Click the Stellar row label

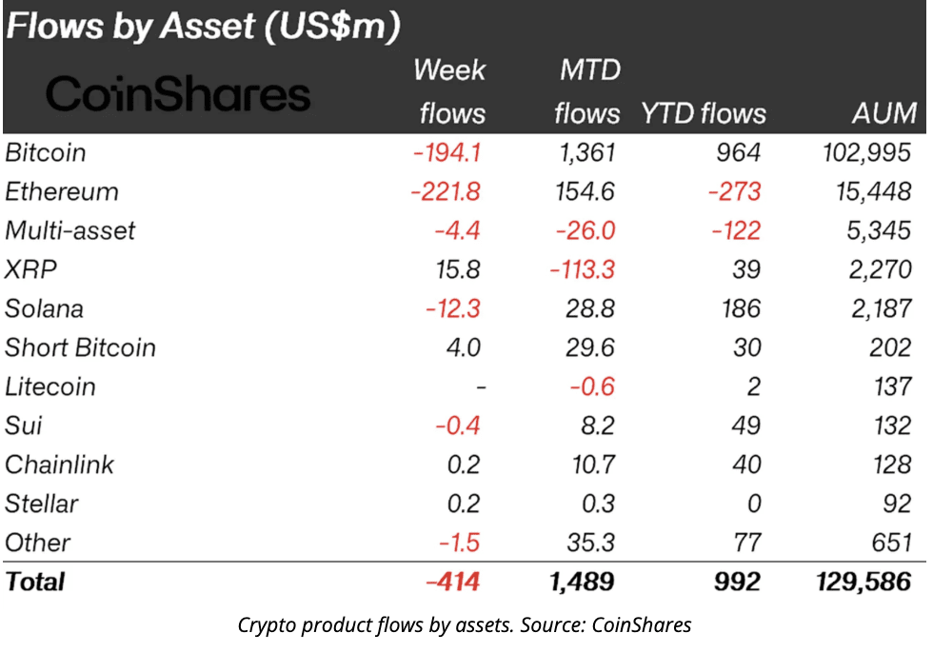[42, 504]
